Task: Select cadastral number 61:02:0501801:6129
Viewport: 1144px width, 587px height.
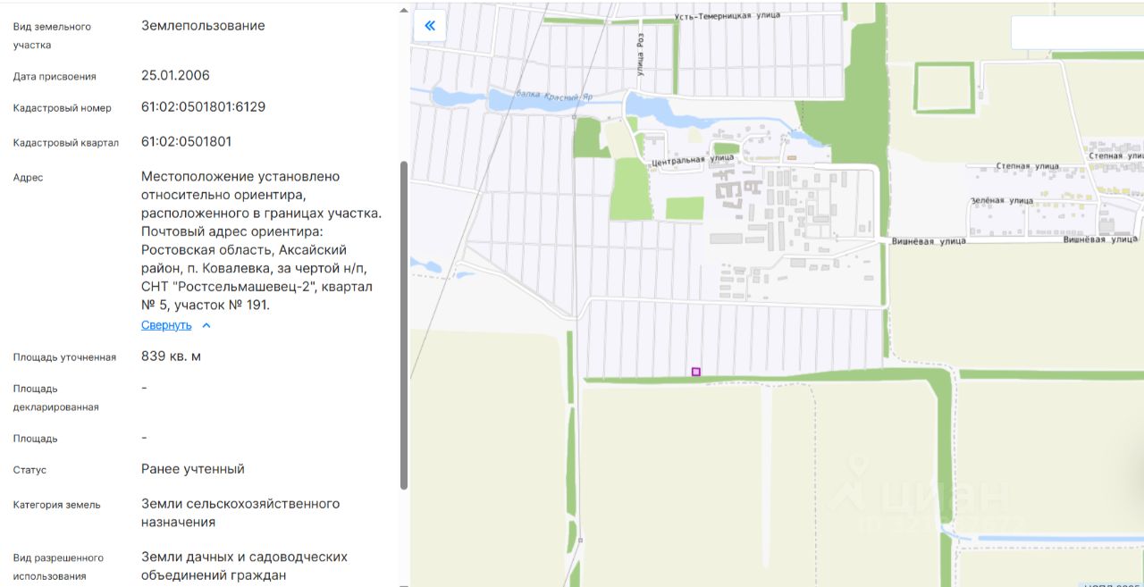Action: 204,107
